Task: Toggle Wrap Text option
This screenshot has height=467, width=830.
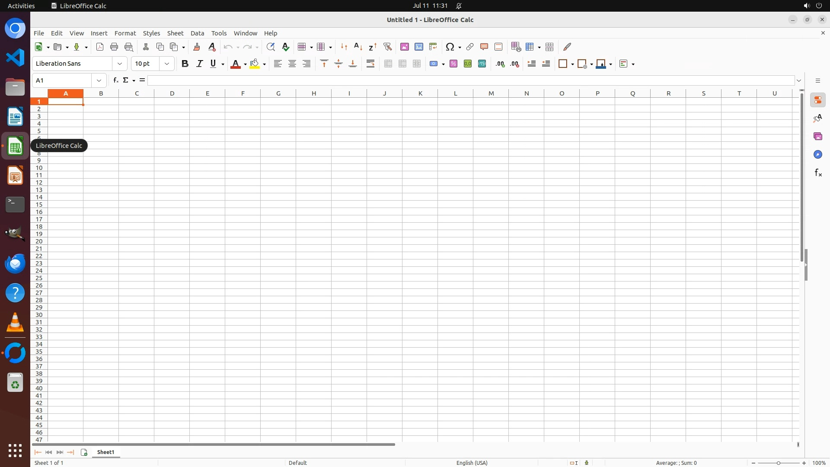Action: [x=370, y=64]
